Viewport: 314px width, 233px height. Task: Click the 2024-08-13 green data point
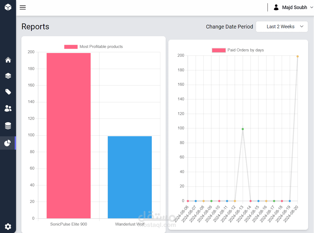tap(243, 129)
